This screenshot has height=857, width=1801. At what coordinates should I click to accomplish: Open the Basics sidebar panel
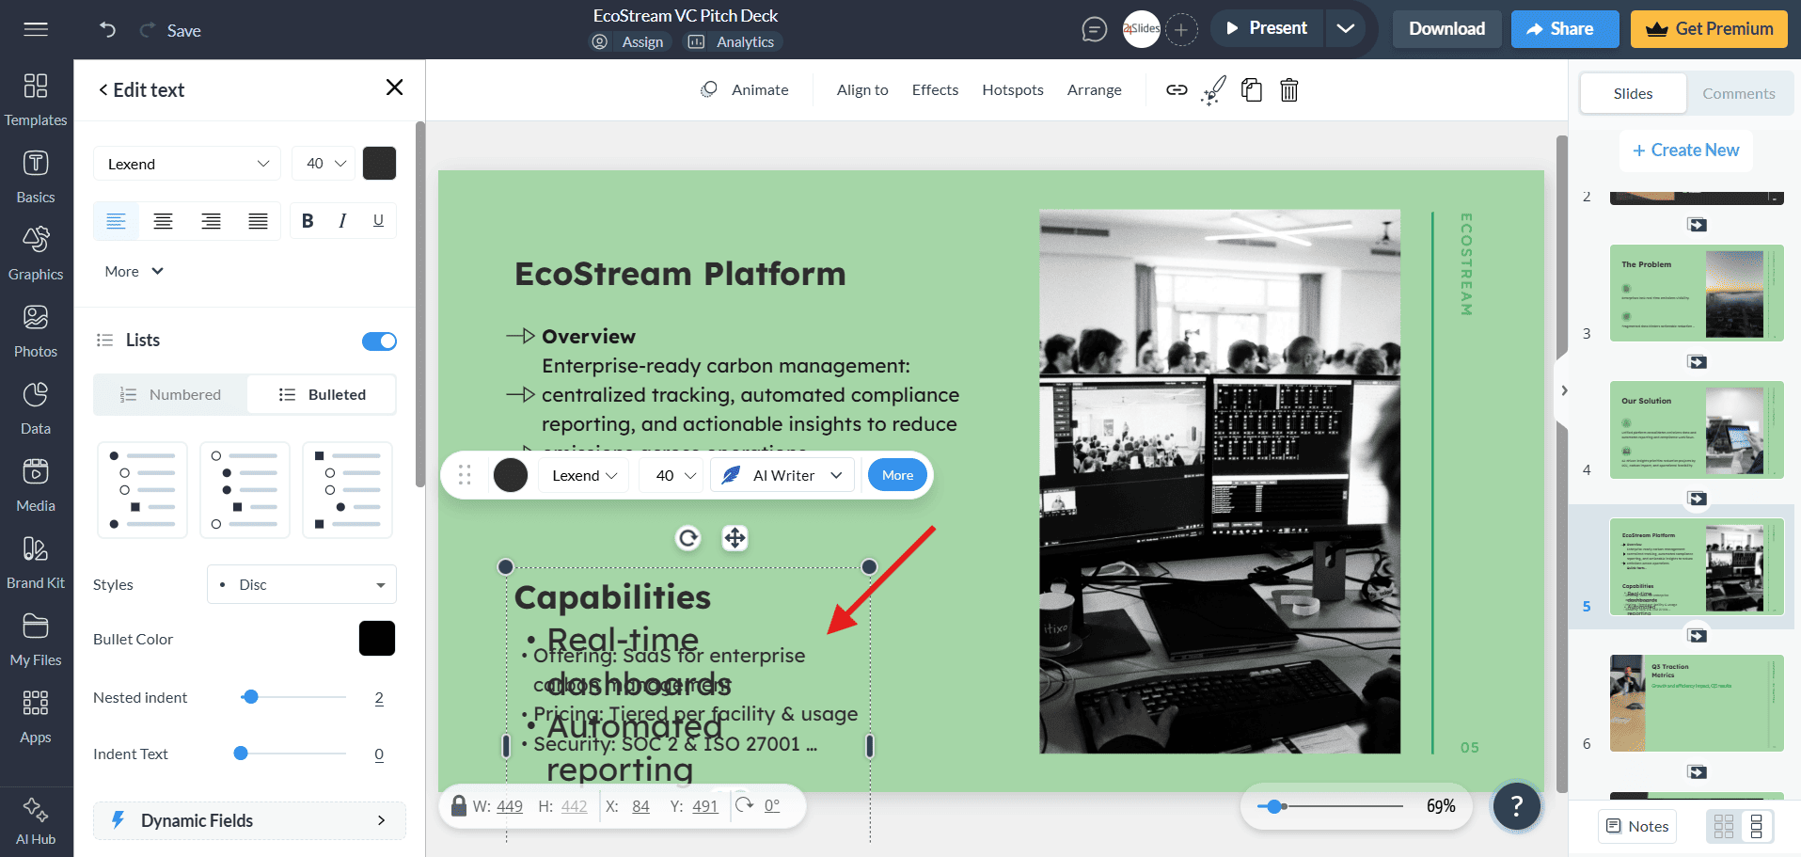pyautogui.click(x=36, y=177)
